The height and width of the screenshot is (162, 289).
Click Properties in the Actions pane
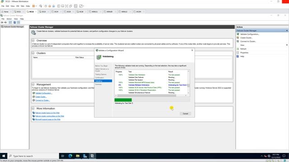click(x=244, y=53)
